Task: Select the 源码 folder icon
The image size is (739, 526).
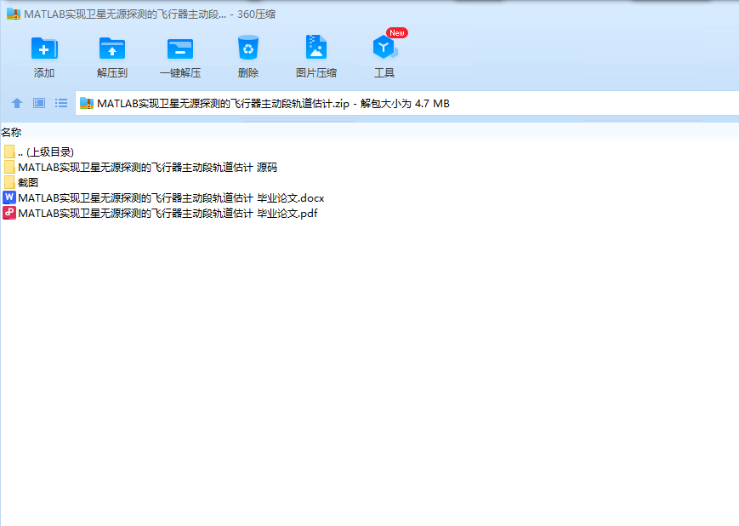Action: click(9, 167)
